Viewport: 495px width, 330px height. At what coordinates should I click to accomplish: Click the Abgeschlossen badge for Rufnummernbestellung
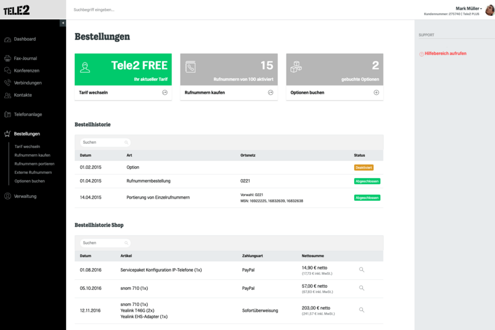[x=367, y=181]
